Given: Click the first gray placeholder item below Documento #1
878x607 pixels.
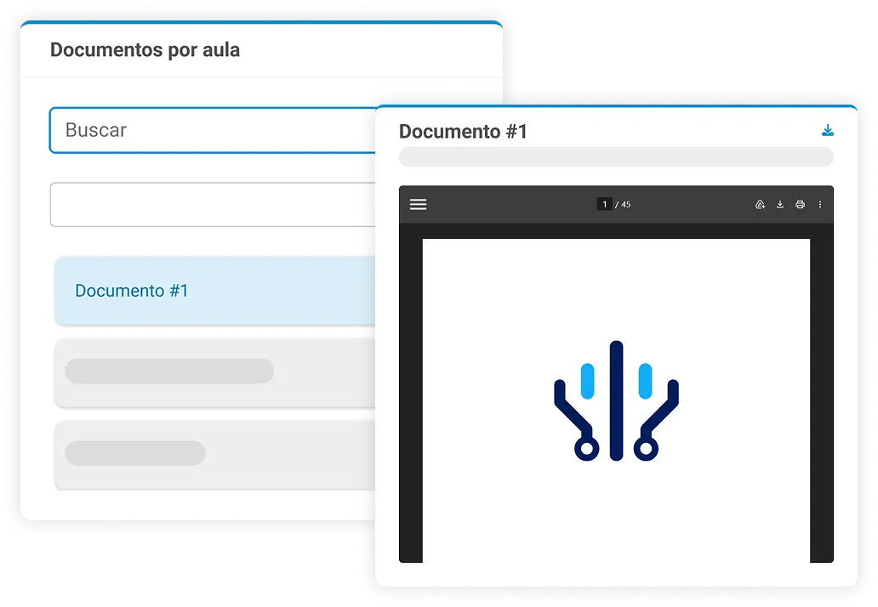Looking at the screenshot, I should [215, 372].
